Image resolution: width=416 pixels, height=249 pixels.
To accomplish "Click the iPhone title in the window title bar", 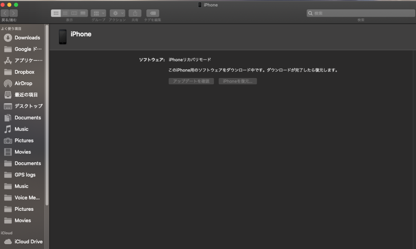I will click(x=211, y=5).
